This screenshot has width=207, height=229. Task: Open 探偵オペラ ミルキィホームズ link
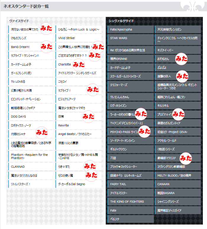(x=131, y=175)
